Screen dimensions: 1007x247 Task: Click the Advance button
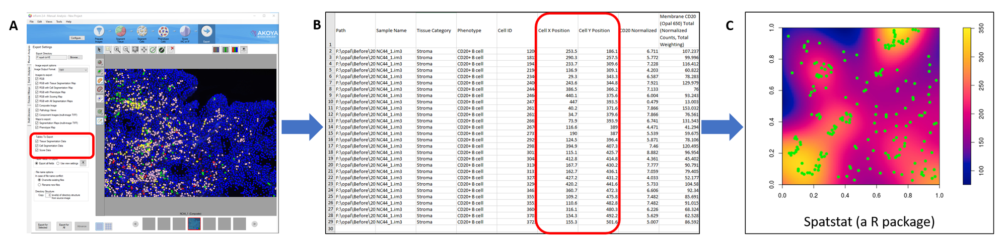tap(82, 226)
